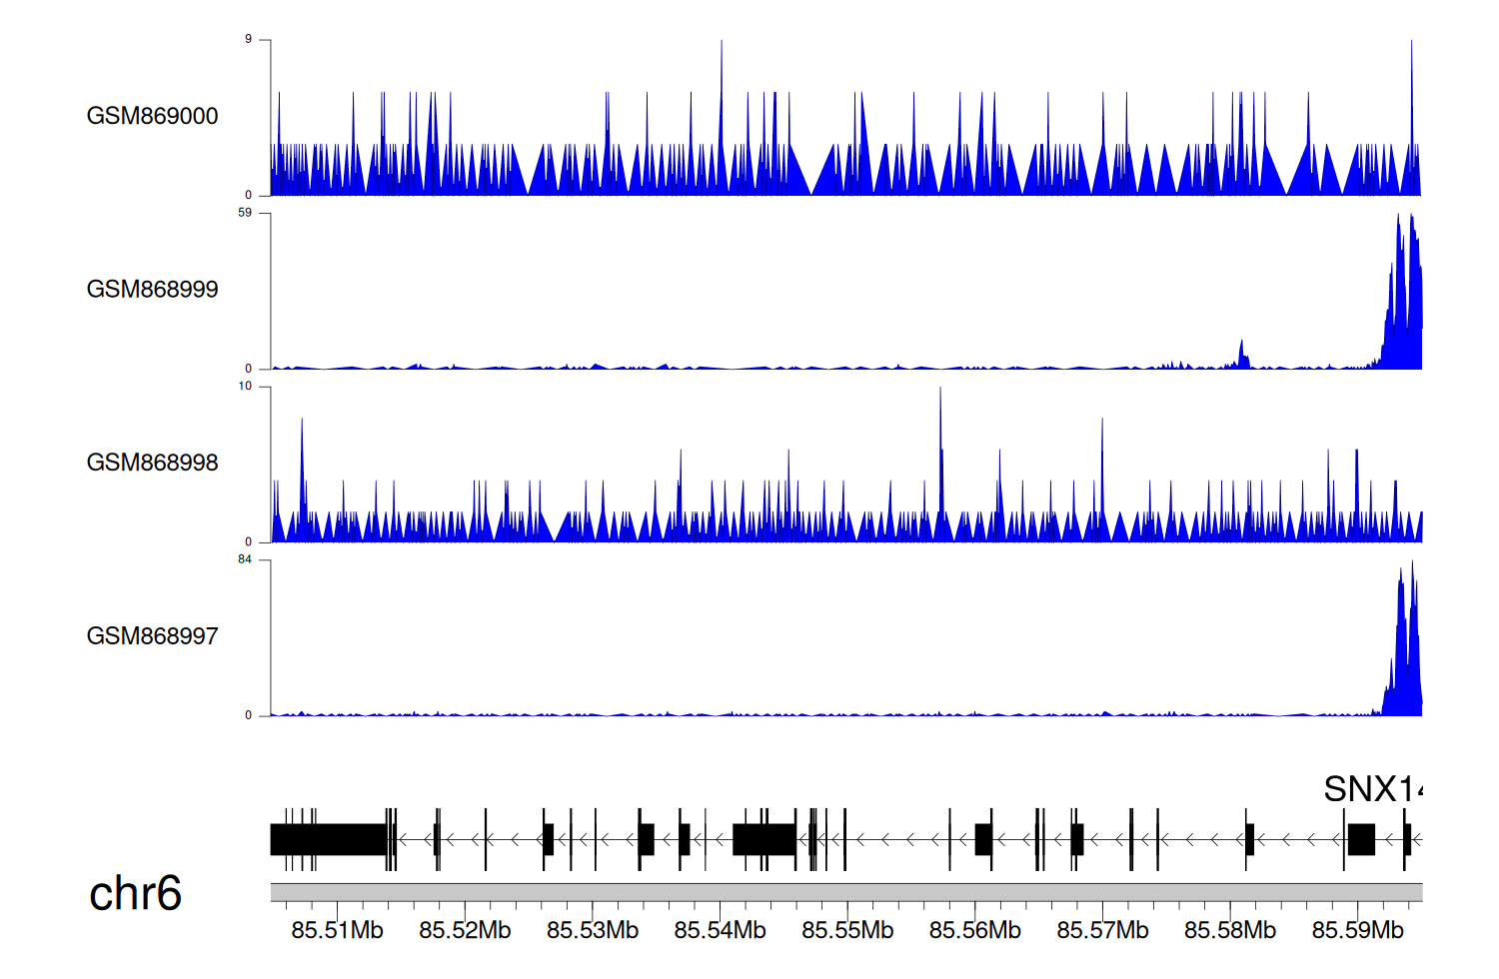Select the 85.56Mb axis tick label
Image resolution: width=1499 pixels, height=979 pixels.
(974, 930)
